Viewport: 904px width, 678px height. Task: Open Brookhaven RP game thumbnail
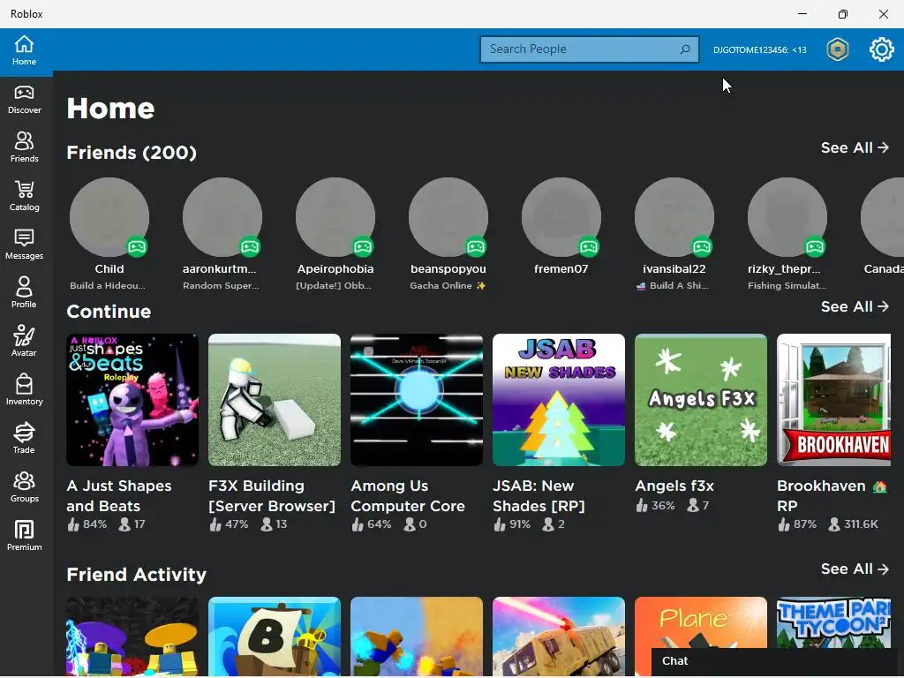point(834,400)
